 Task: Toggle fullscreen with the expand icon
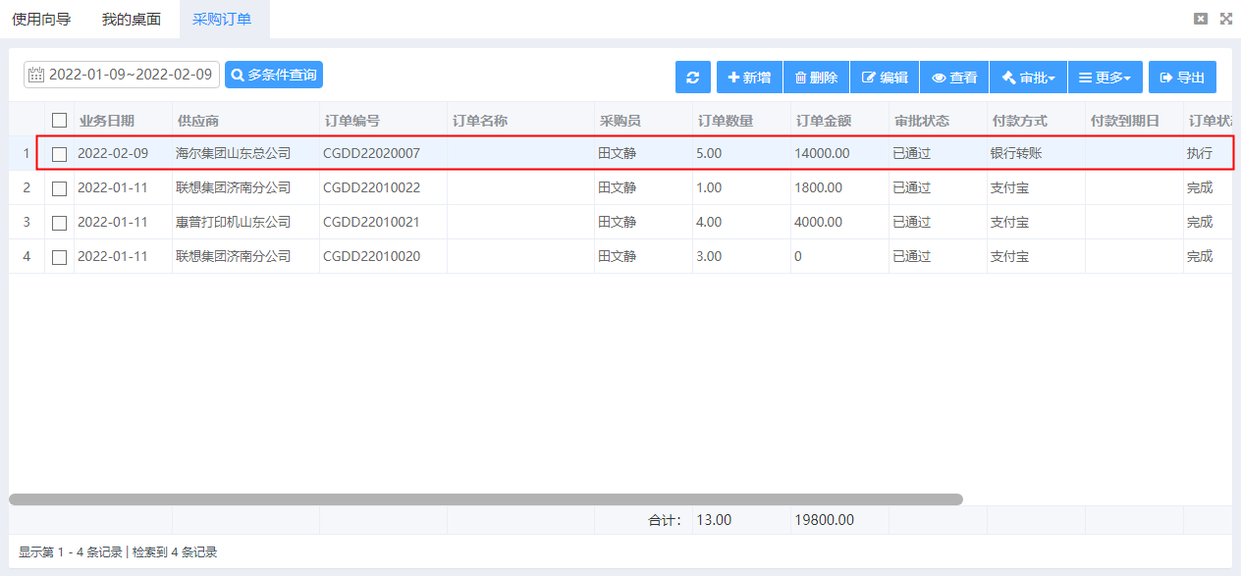point(1225,19)
